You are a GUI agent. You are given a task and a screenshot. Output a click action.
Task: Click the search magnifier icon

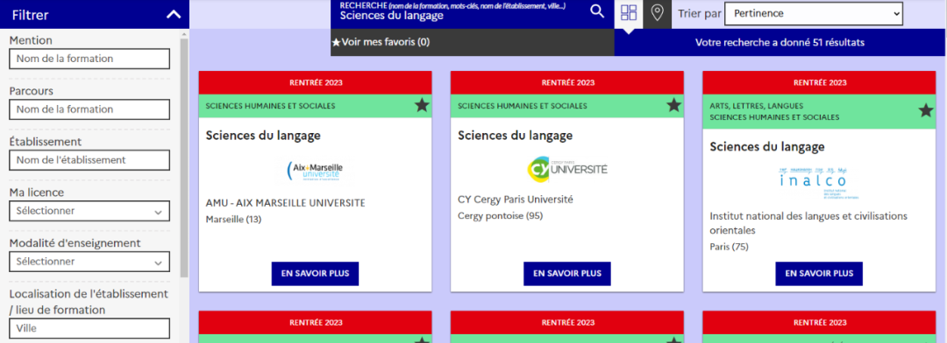point(597,11)
